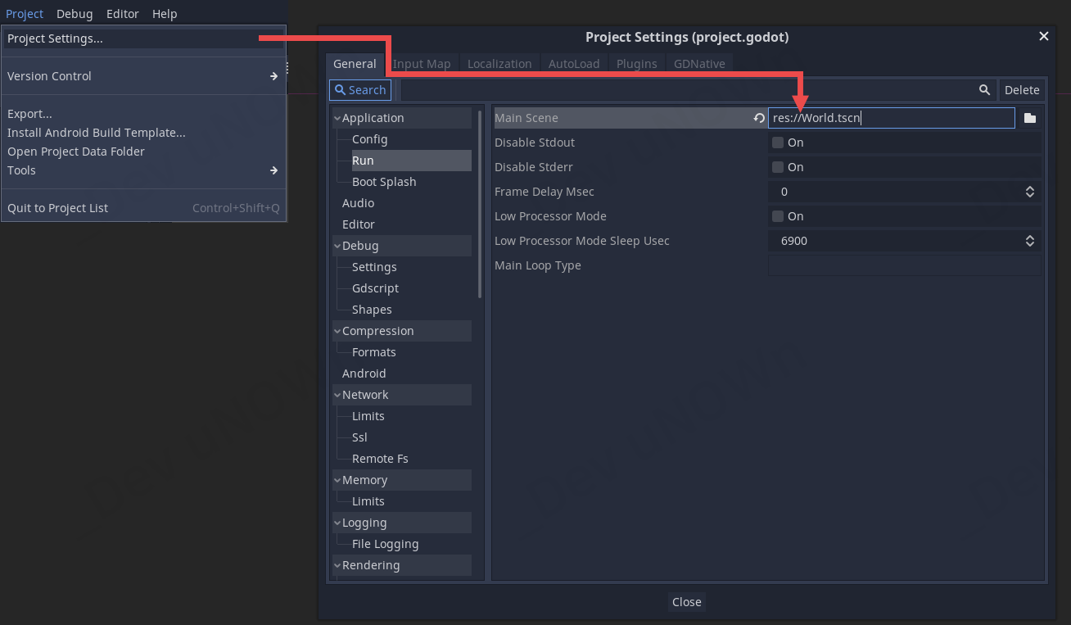Select Limits under Memory
The height and width of the screenshot is (625, 1071).
pyautogui.click(x=368, y=501)
